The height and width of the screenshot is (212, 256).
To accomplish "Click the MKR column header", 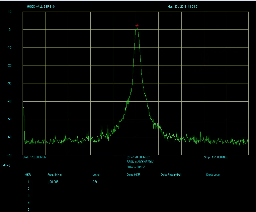I will tap(28, 175).
